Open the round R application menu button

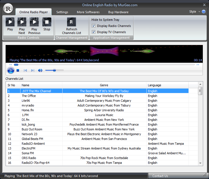point(8,8)
